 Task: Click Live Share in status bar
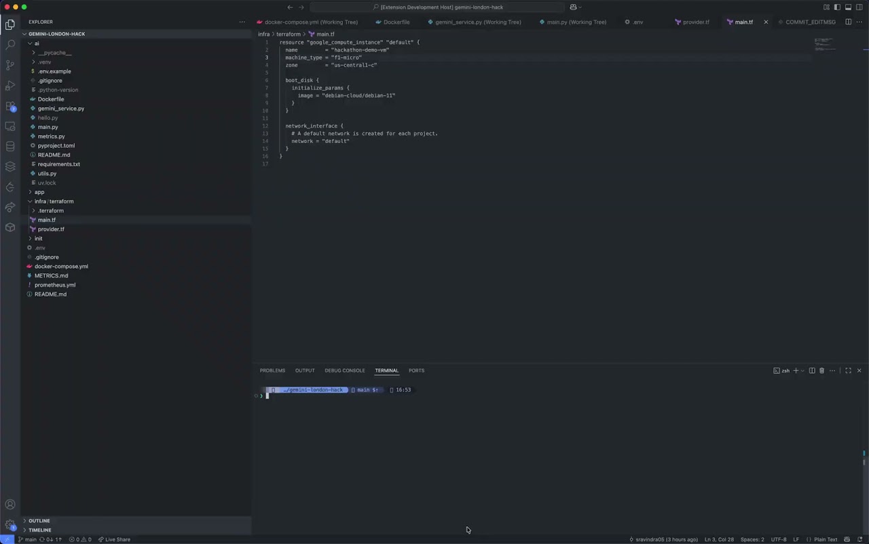114,540
